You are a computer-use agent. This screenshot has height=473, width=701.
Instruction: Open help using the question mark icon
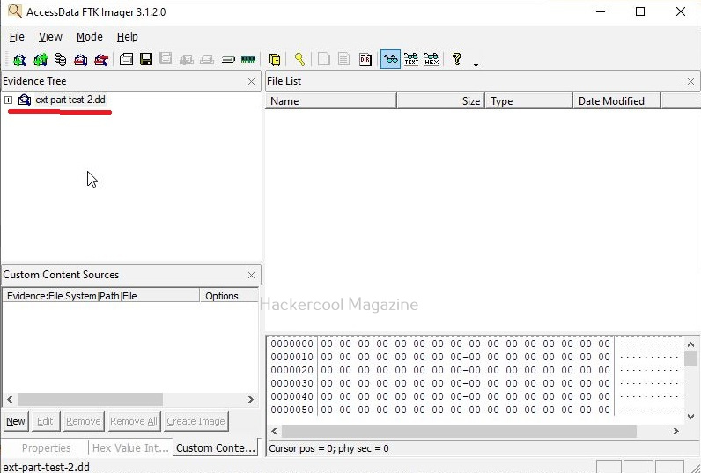[456, 59]
